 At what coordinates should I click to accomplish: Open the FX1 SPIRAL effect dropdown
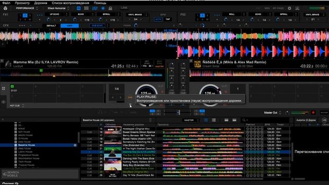(108, 14)
